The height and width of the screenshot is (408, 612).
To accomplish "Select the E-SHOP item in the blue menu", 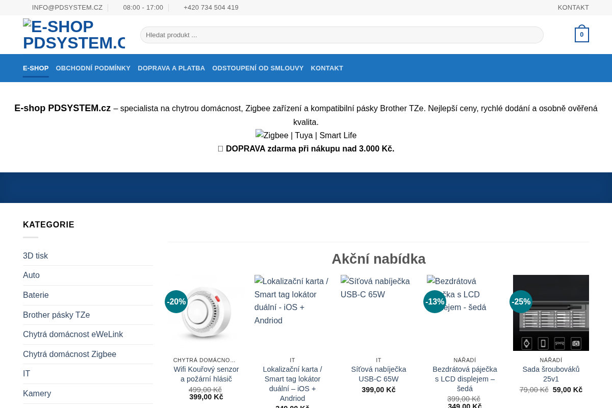I will tap(36, 68).
